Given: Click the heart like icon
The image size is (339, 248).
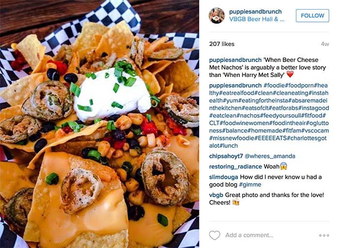Looking at the screenshot, I should 215,235.
